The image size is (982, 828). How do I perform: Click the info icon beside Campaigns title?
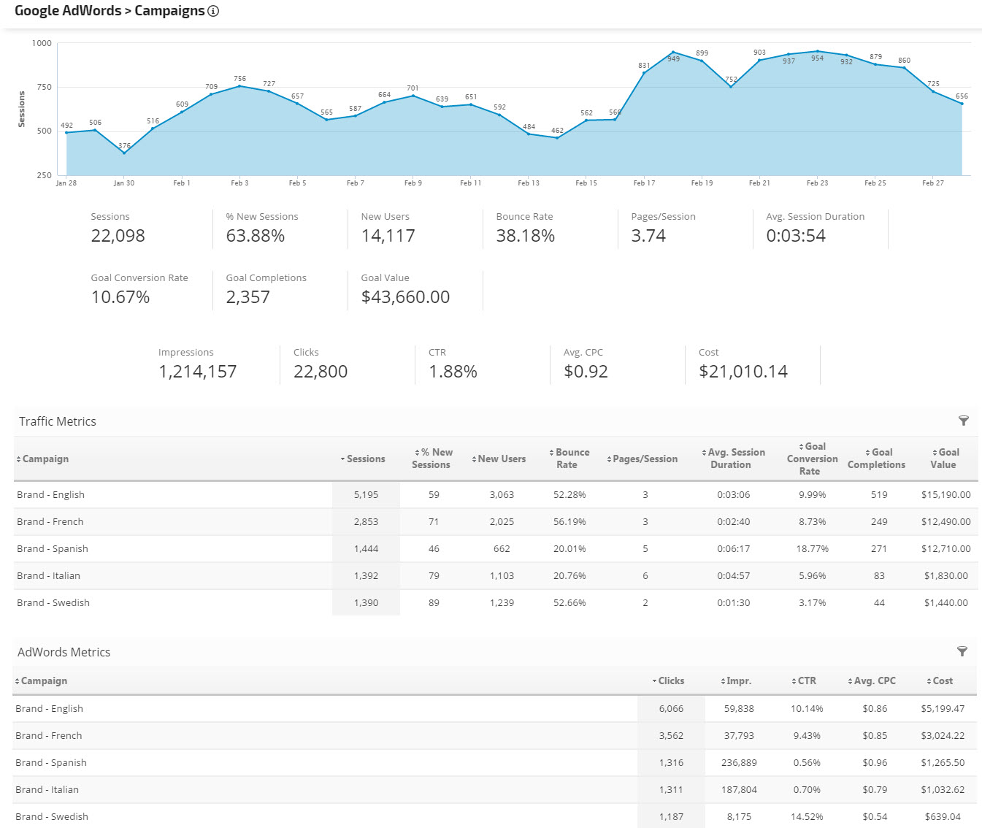point(213,11)
